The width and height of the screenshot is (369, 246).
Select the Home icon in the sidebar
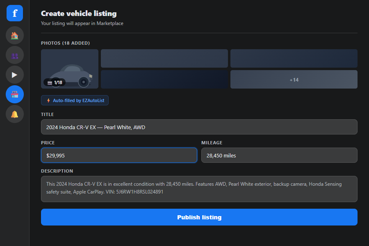pos(14,35)
